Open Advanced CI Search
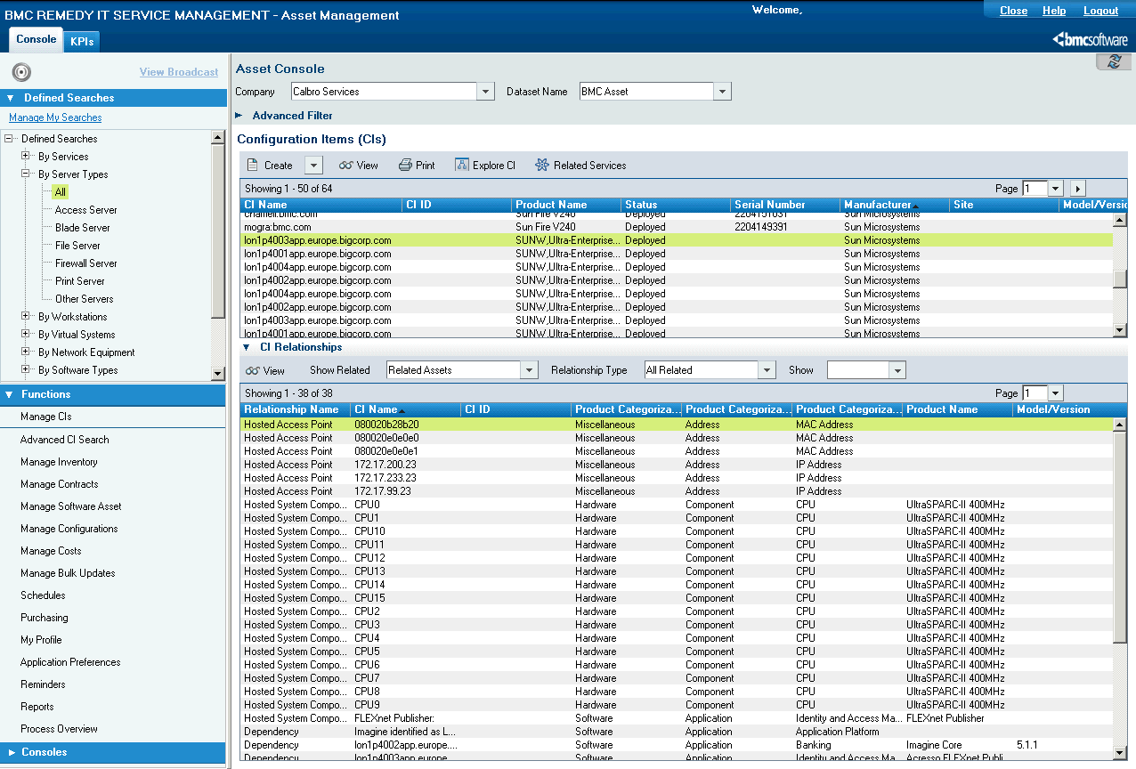The image size is (1136, 769). click(65, 440)
